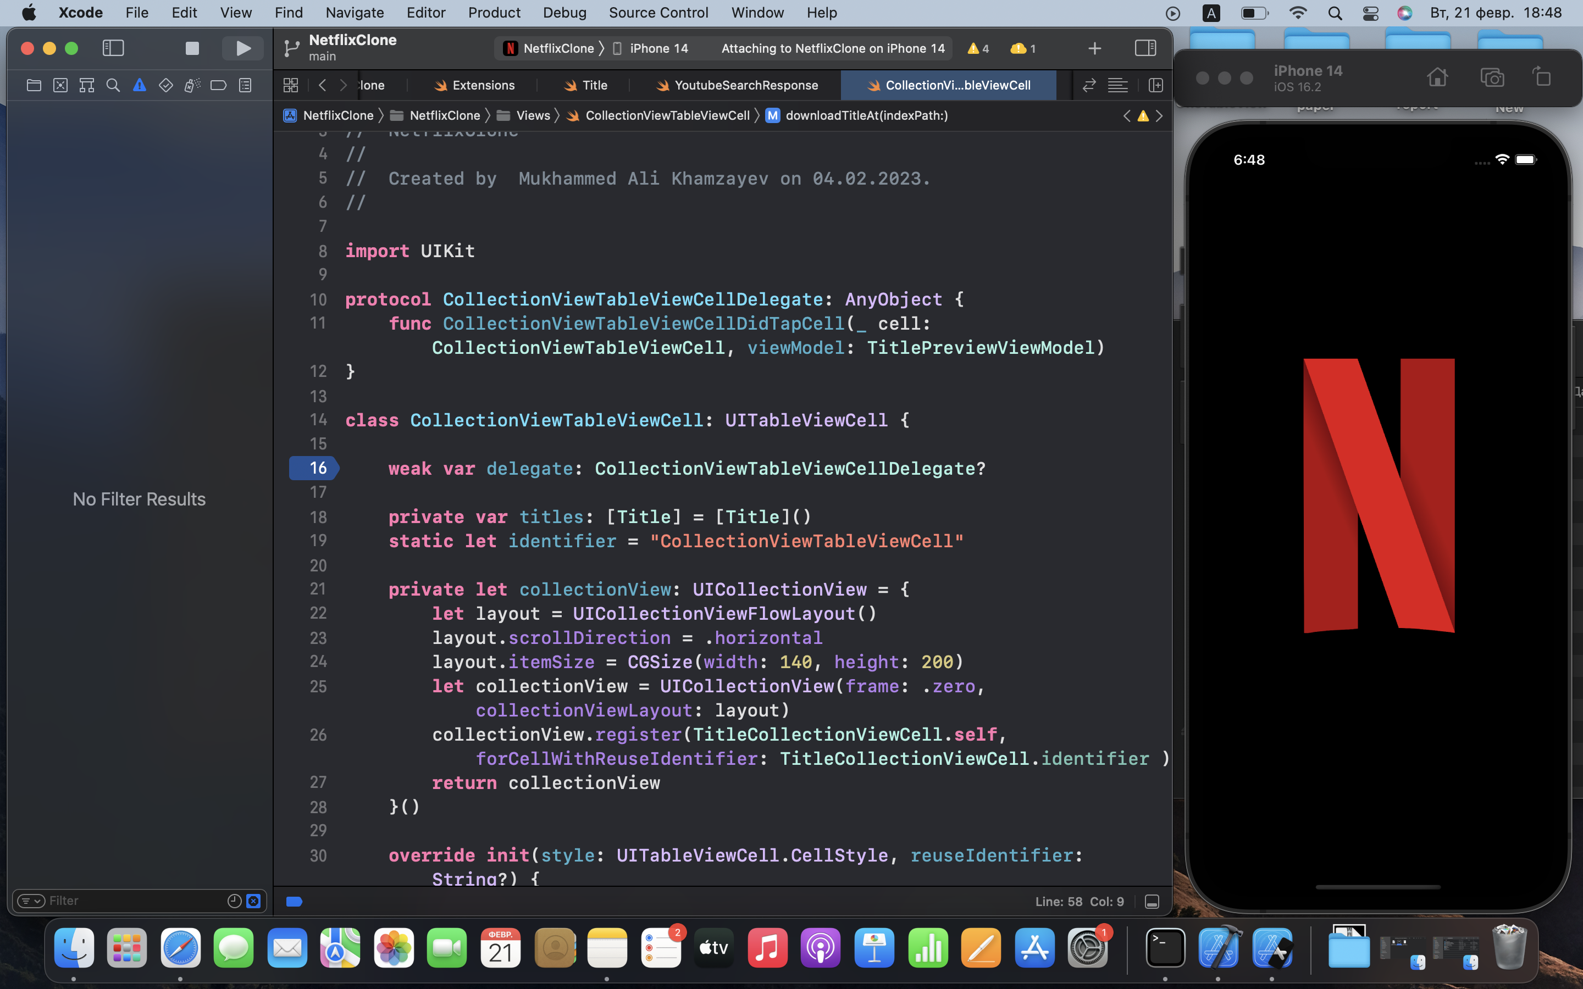Screen dimensions: 1583x989
Task: Show the 4 warnings in the activity view
Action: coord(977,48)
